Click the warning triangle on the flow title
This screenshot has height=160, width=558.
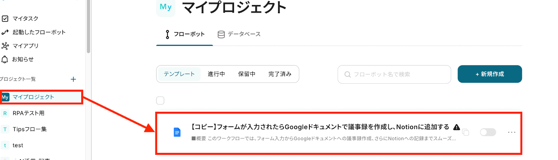point(457,127)
